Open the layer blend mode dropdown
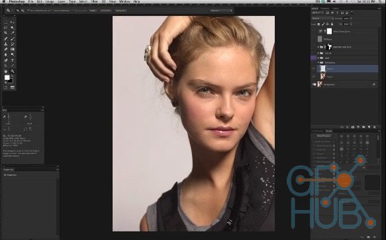The image size is (386, 240). [322, 19]
